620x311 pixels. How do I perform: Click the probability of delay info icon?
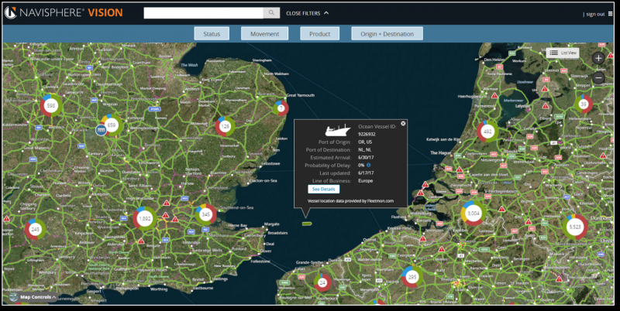tap(369, 165)
